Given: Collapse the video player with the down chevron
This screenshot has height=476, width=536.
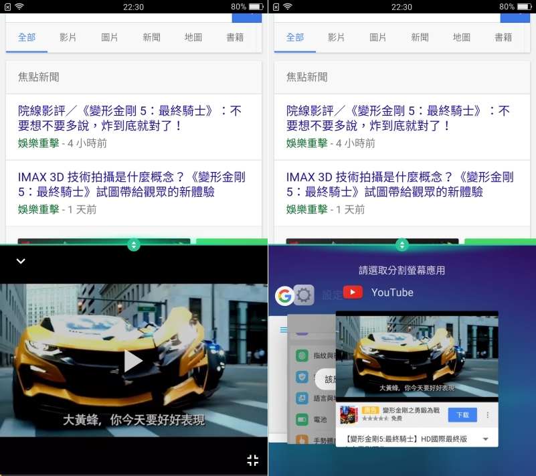Looking at the screenshot, I should [21, 261].
